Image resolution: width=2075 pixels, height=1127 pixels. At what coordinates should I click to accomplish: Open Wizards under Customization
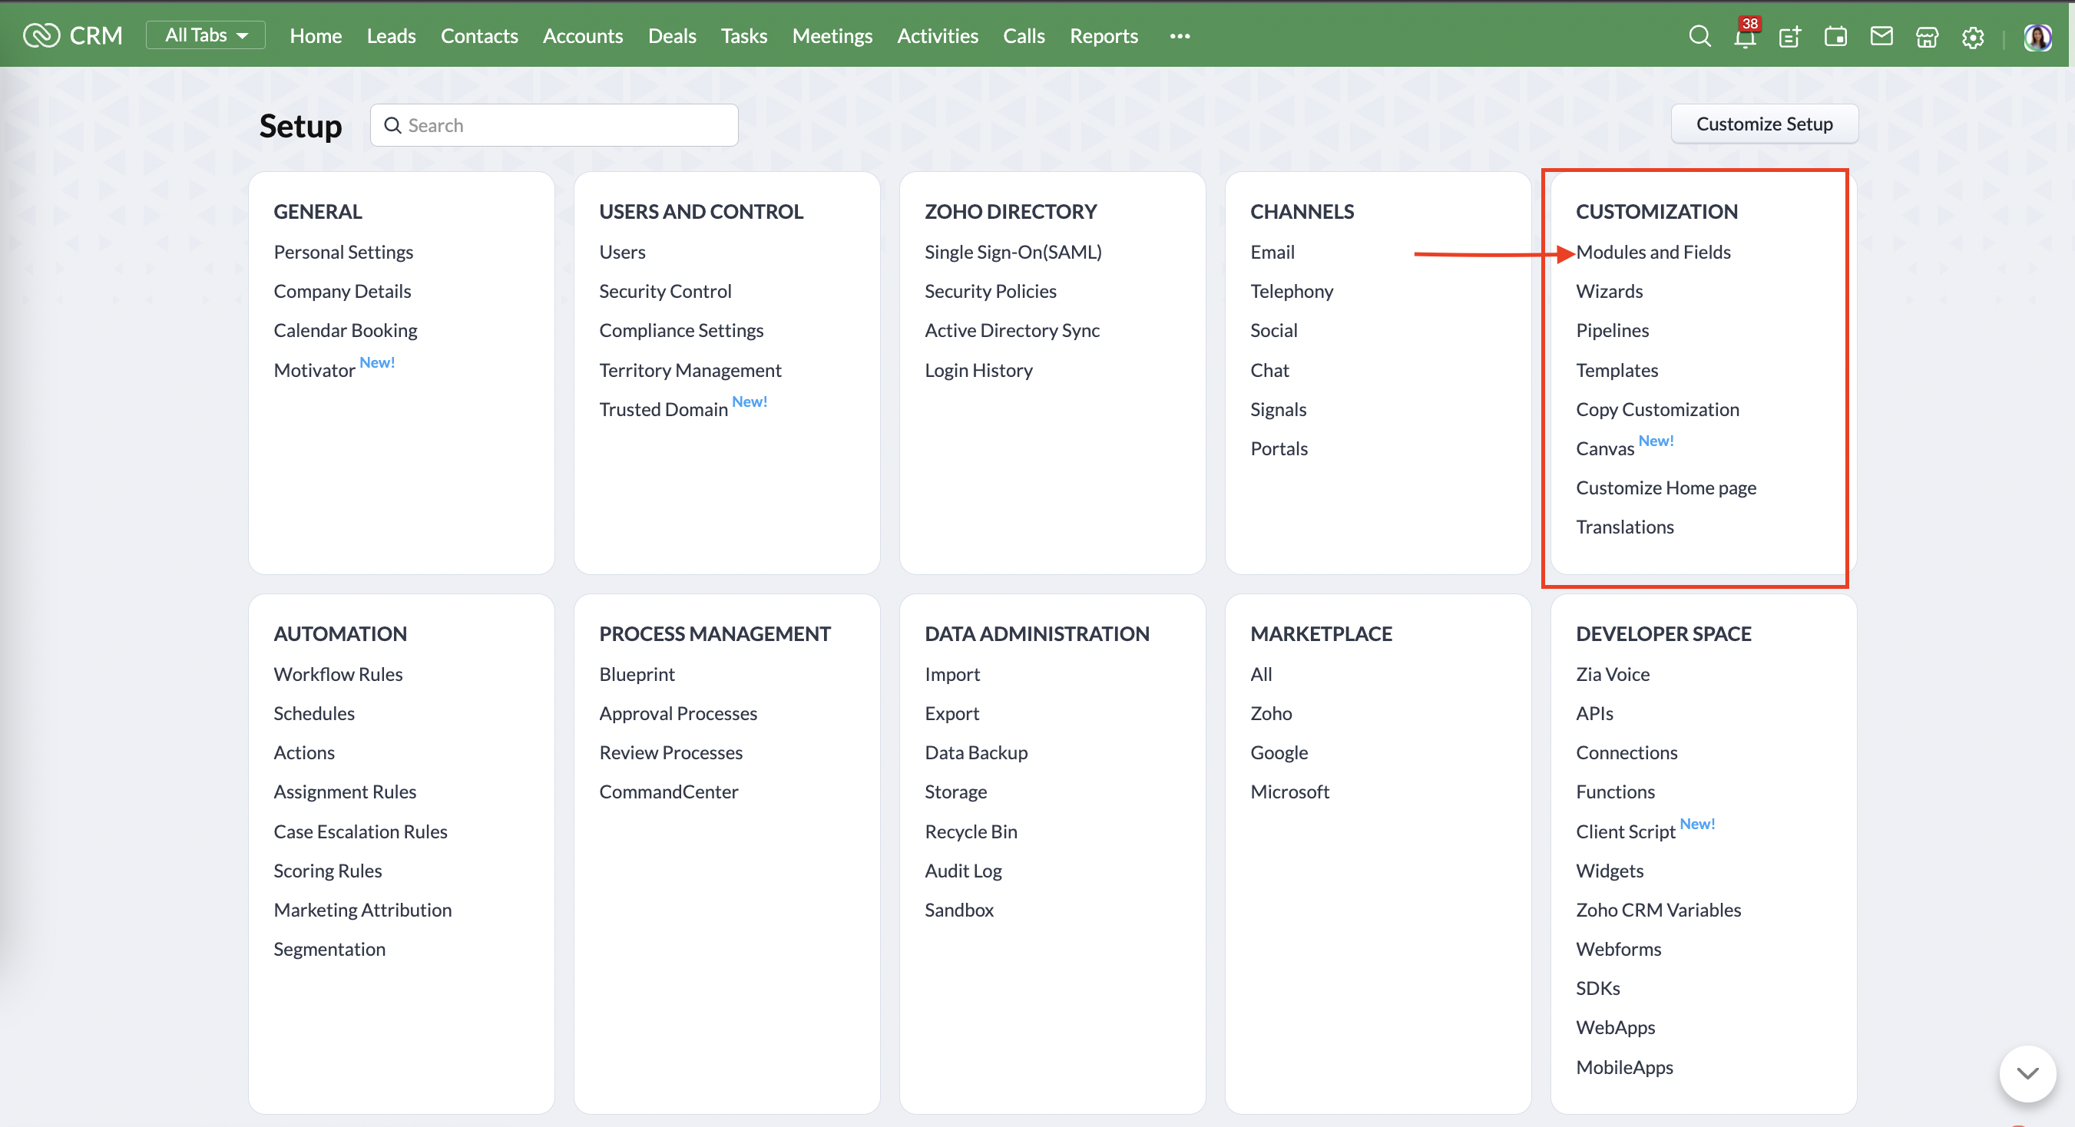1610,291
